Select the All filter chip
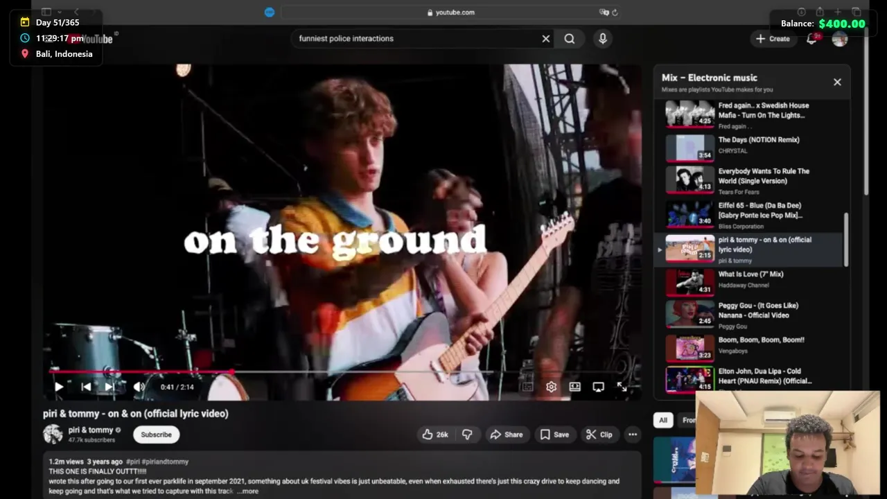Image resolution: width=887 pixels, height=499 pixels. click(x=663, y=420)
